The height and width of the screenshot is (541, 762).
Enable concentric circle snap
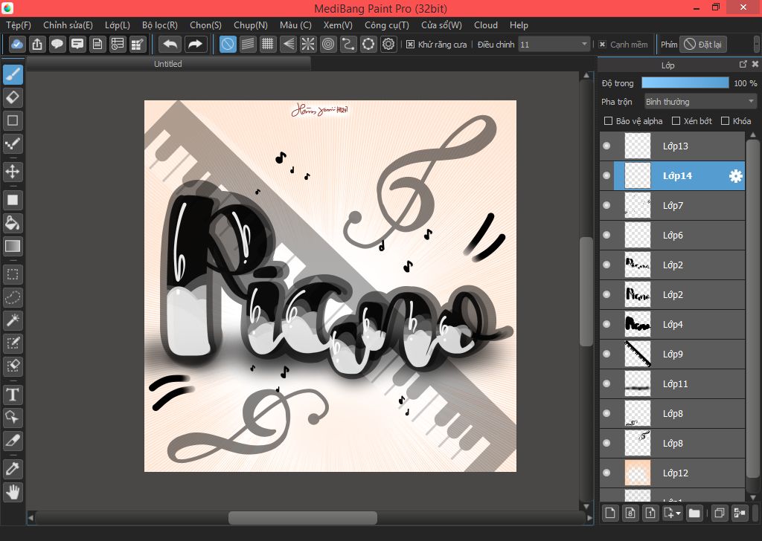(x=328, y=44)
